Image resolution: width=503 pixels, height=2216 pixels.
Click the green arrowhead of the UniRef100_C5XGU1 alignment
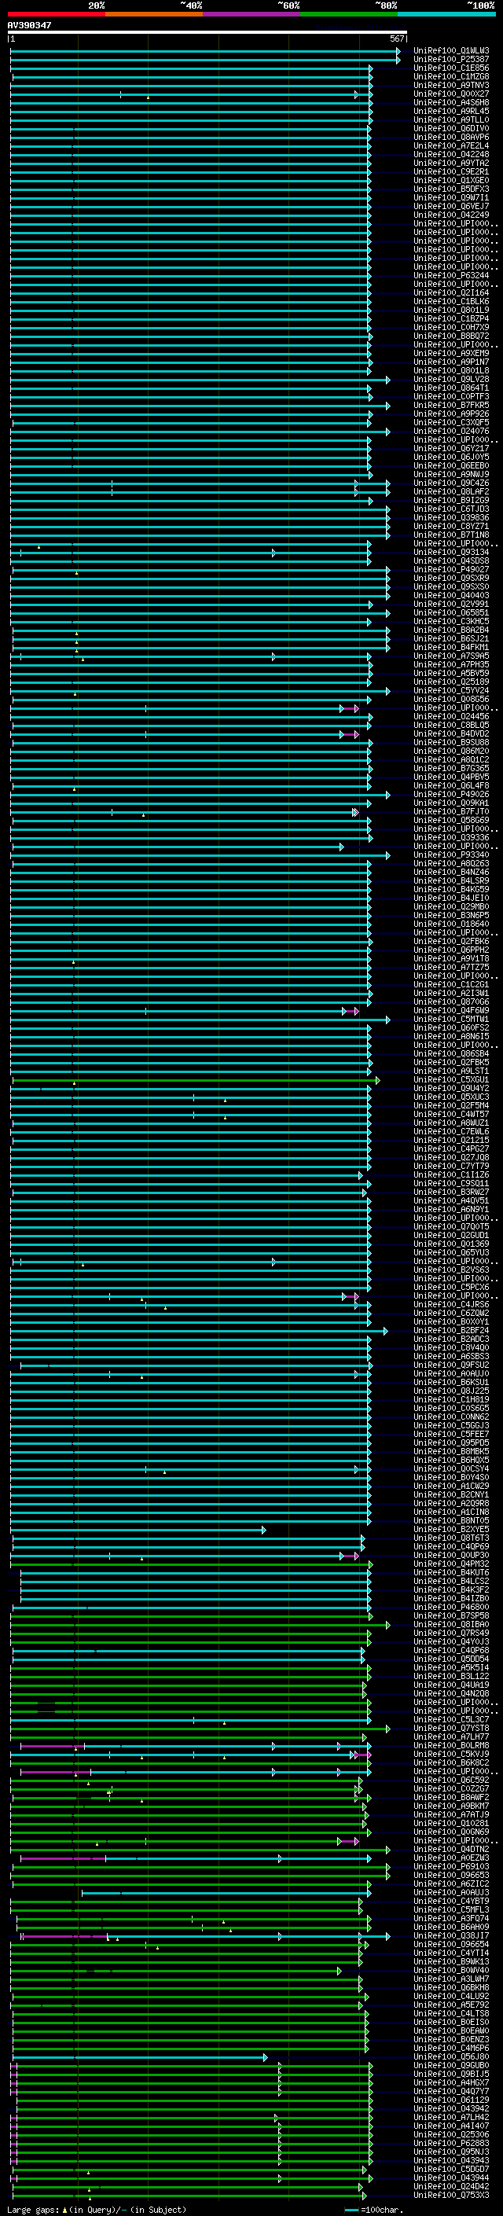point(377,1079)
